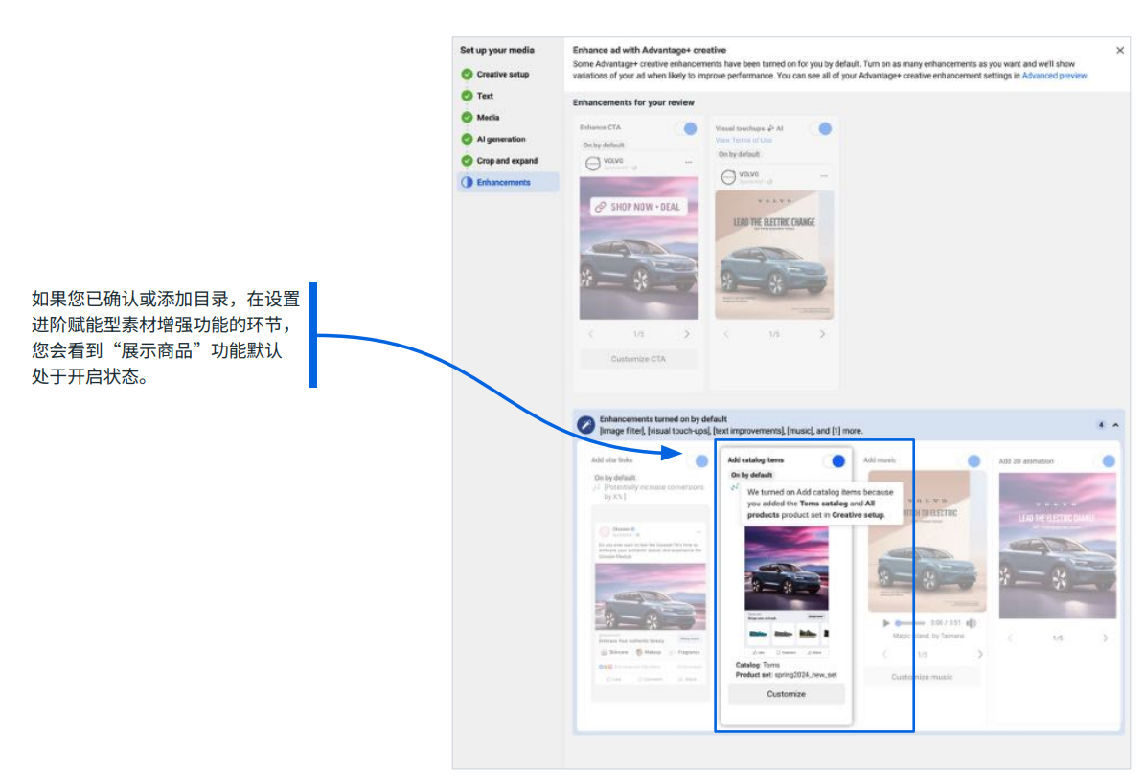The image size is (1145, 784).
Task: Click the Add 3D animation preview image
Action: coord(1058,546)
